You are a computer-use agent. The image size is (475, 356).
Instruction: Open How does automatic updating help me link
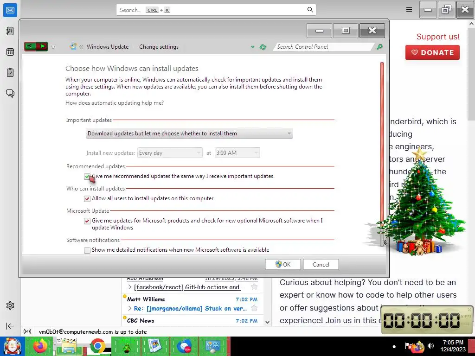click(x=115, y=103)
